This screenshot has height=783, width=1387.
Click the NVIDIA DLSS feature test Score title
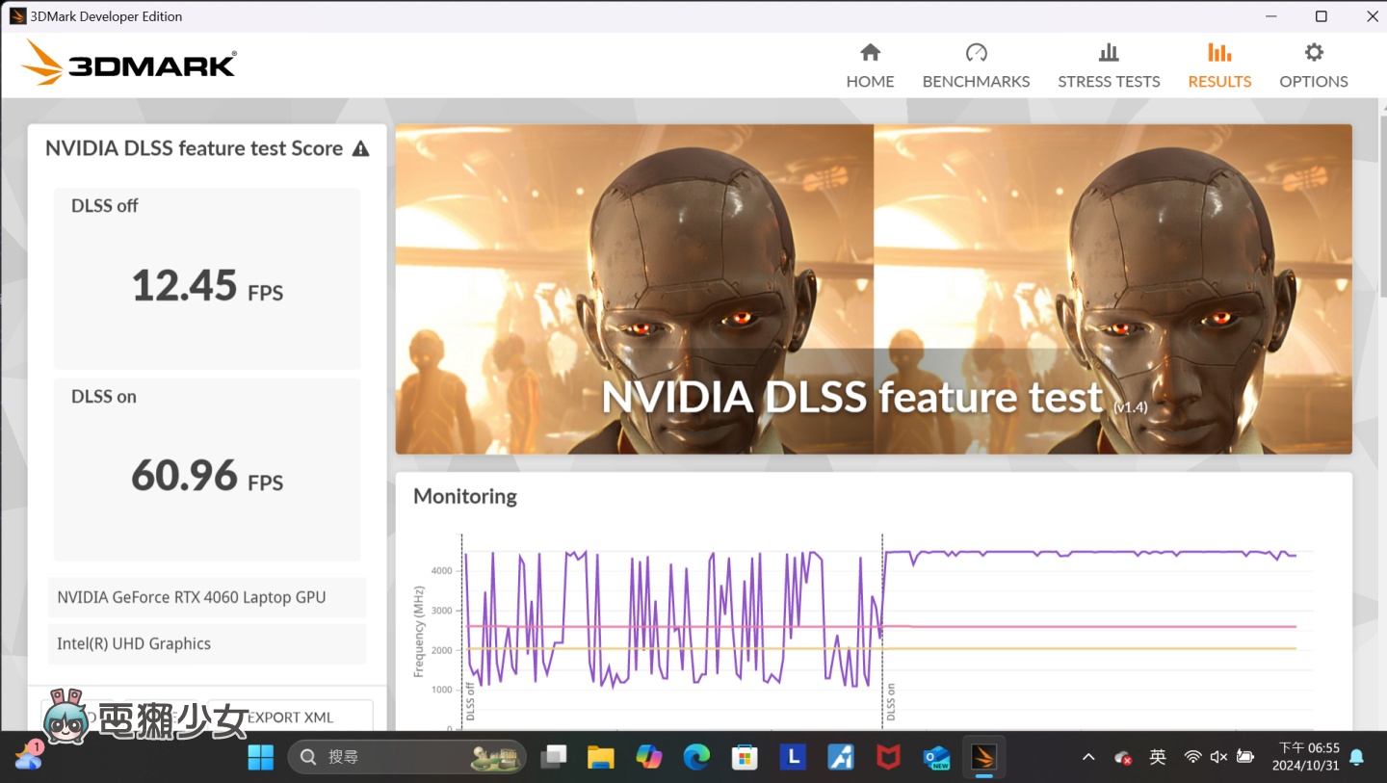[x=195, y=148]
